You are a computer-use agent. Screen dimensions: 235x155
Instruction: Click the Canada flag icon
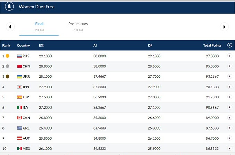[x=19, y=118]
